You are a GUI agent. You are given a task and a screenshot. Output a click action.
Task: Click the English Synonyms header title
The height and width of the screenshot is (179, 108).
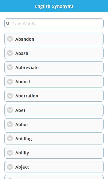click(54, 6)
